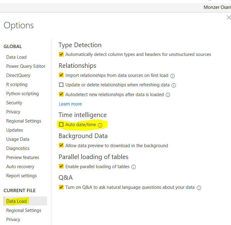The image size is (231, 225).
Task: Go to Python scripting options
Action: point(22,94)
